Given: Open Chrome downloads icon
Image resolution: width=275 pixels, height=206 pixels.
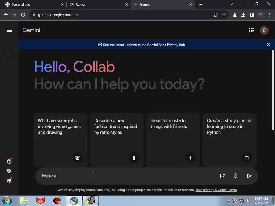Looking at the screenshot, I should pos(243,15).
